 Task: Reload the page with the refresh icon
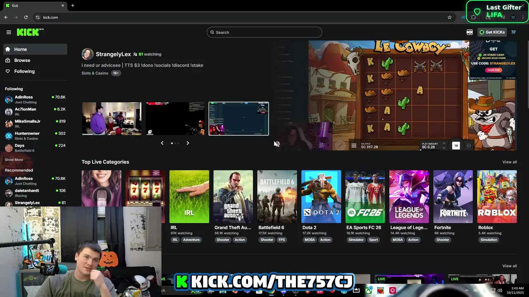click(26, 17)
